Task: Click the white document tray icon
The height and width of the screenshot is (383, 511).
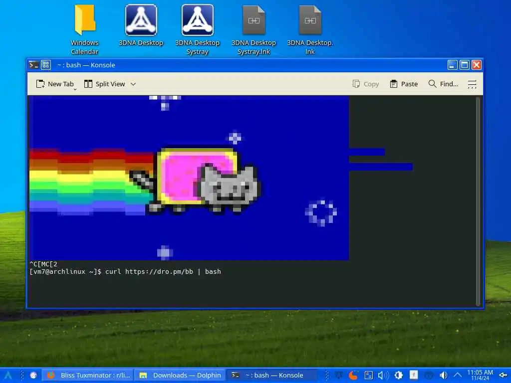Action: click(x=414, y=375)
